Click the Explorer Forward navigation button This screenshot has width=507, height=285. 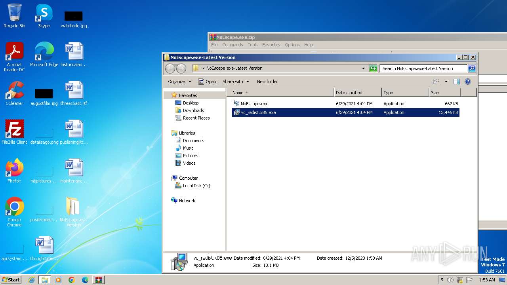[x=181, y=68]
